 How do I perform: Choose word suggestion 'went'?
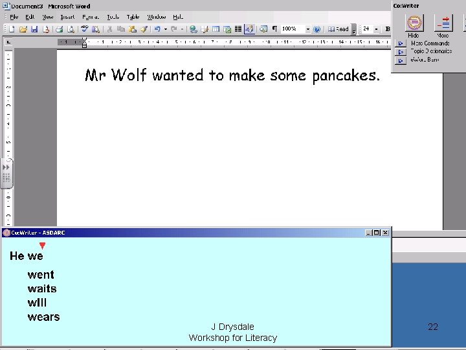tap(41, 274)
